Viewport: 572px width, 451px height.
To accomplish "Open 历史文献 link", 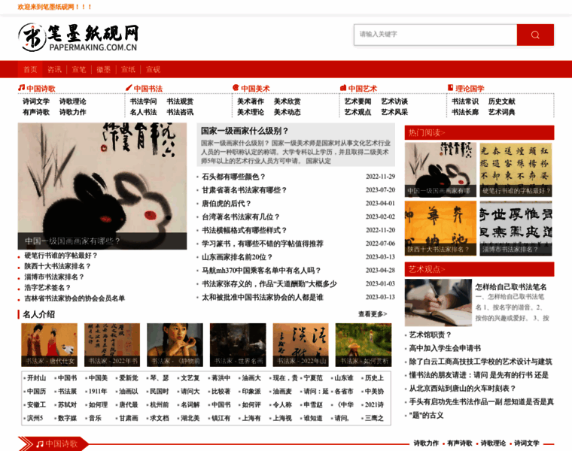I will tap(501, 101).
